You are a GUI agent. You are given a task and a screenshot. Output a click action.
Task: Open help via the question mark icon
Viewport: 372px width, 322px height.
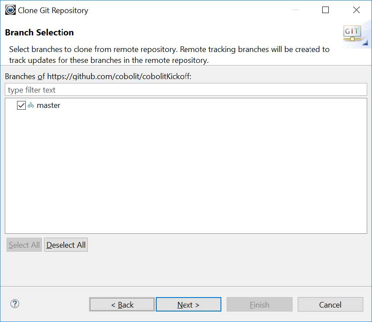coord(15,304)
